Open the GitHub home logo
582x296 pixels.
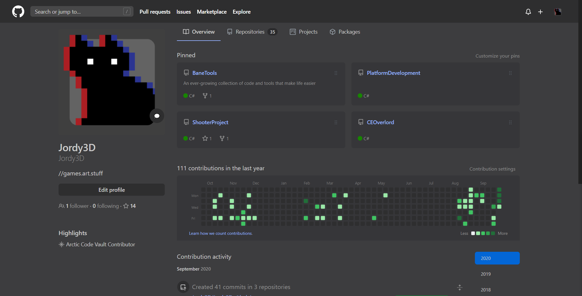(18, 12)
